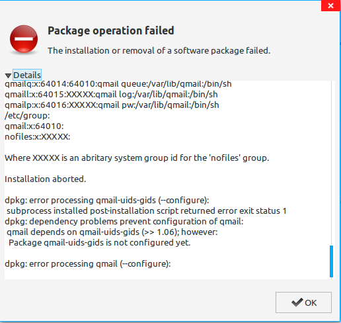Click the scrollbar track above the thumb
The width and height of the screenshot is (341, 323).
click(x=331, y=163)
